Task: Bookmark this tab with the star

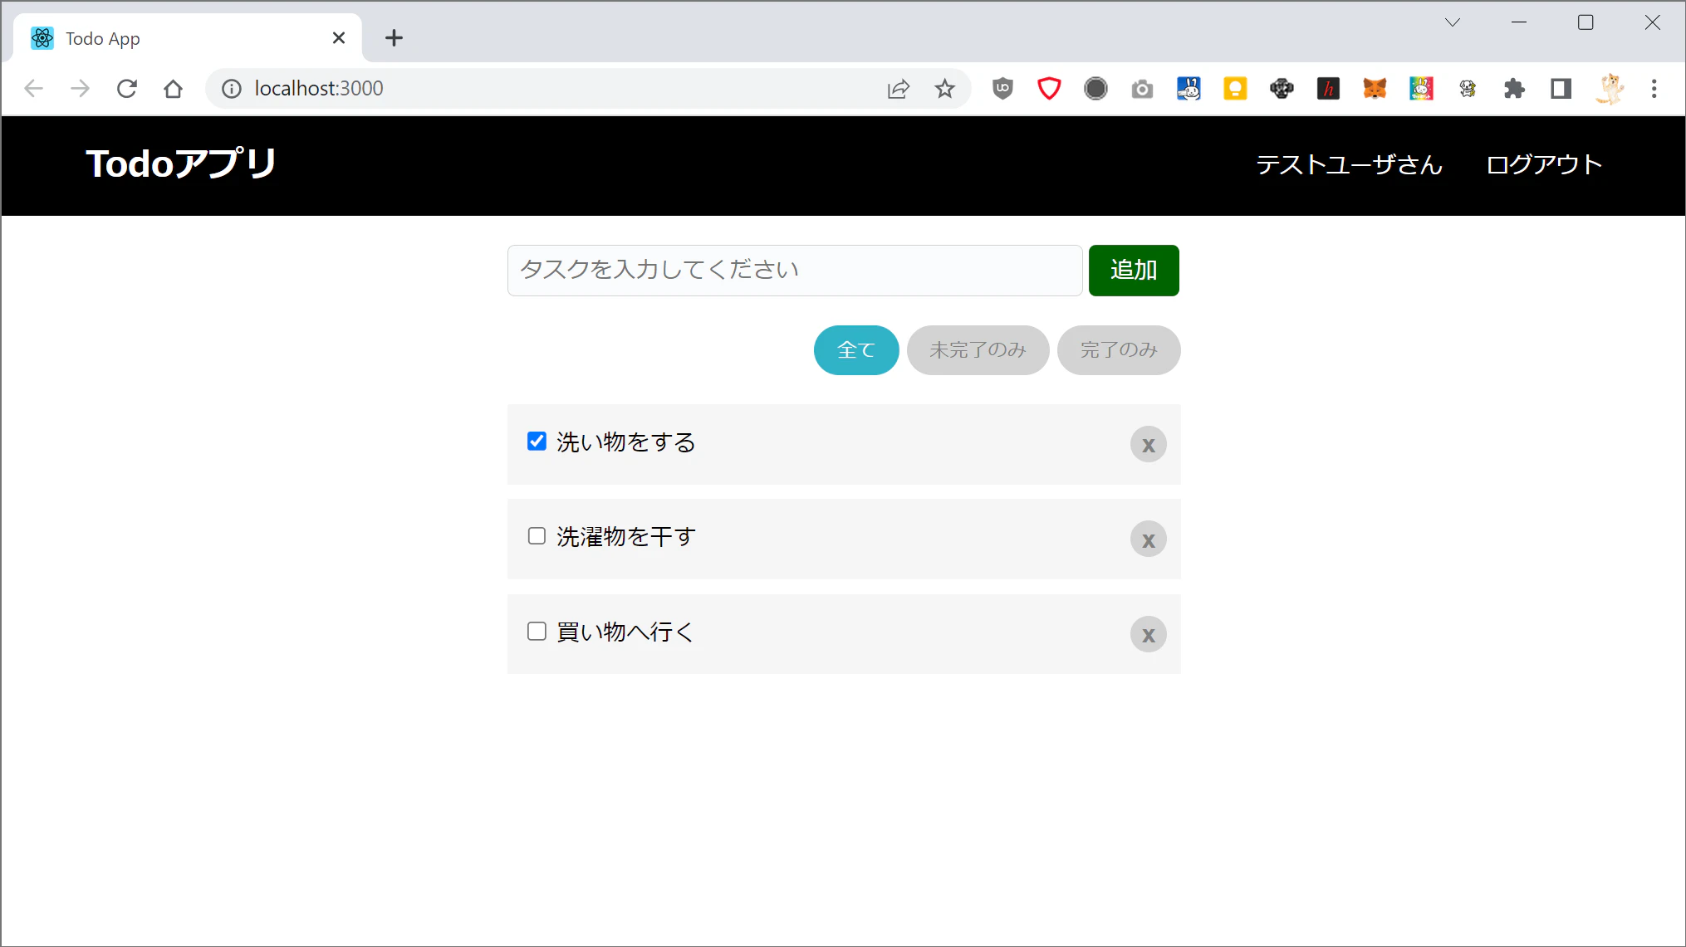Action: tap(944, 89)
